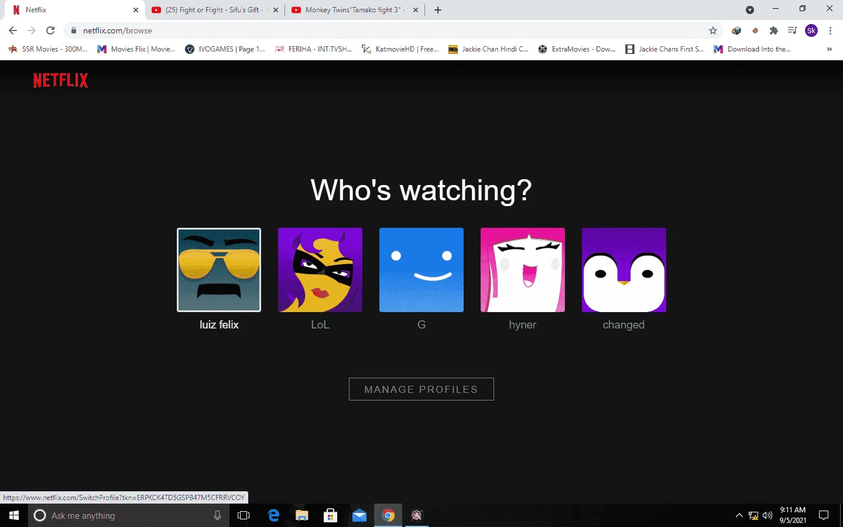Click Cortana microphone icon
This screenshot has height=527, width=843.
(x=217, y=515)
